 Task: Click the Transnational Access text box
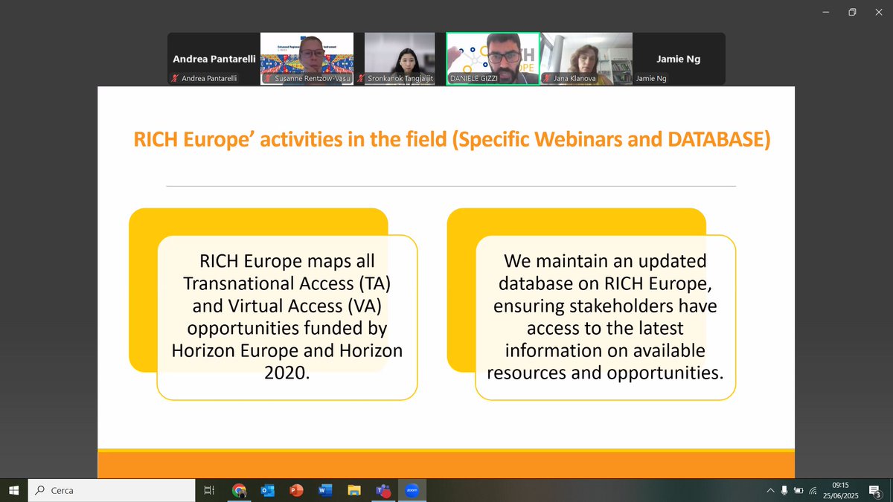pos(287,318)
